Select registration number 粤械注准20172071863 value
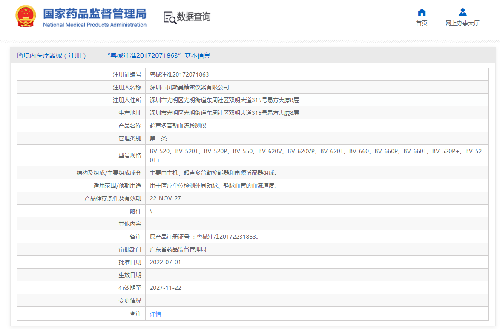 pos(179,74)
